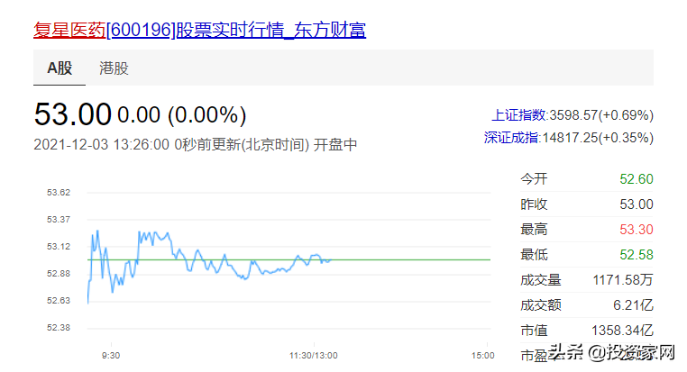Click the 53.12 price axis label
This screenshot has width=687, height=372.
pyautogui.click(x=59, y=247)
